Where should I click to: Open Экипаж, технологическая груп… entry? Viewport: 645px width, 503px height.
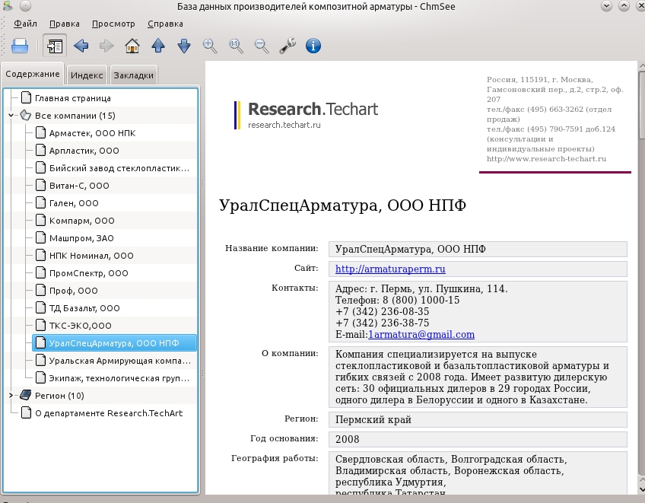[x=119, y=378]
